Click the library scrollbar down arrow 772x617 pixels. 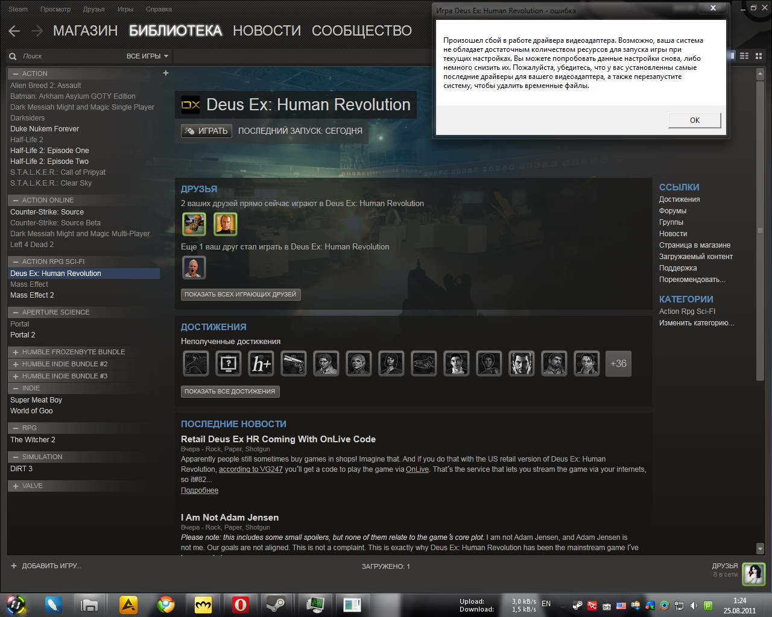point(760,548)
